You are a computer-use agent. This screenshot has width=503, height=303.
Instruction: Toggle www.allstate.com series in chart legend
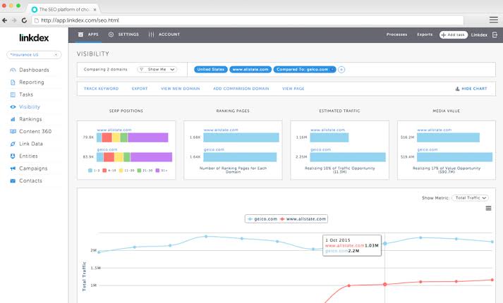pyautogui.click(x=303, y=218)
